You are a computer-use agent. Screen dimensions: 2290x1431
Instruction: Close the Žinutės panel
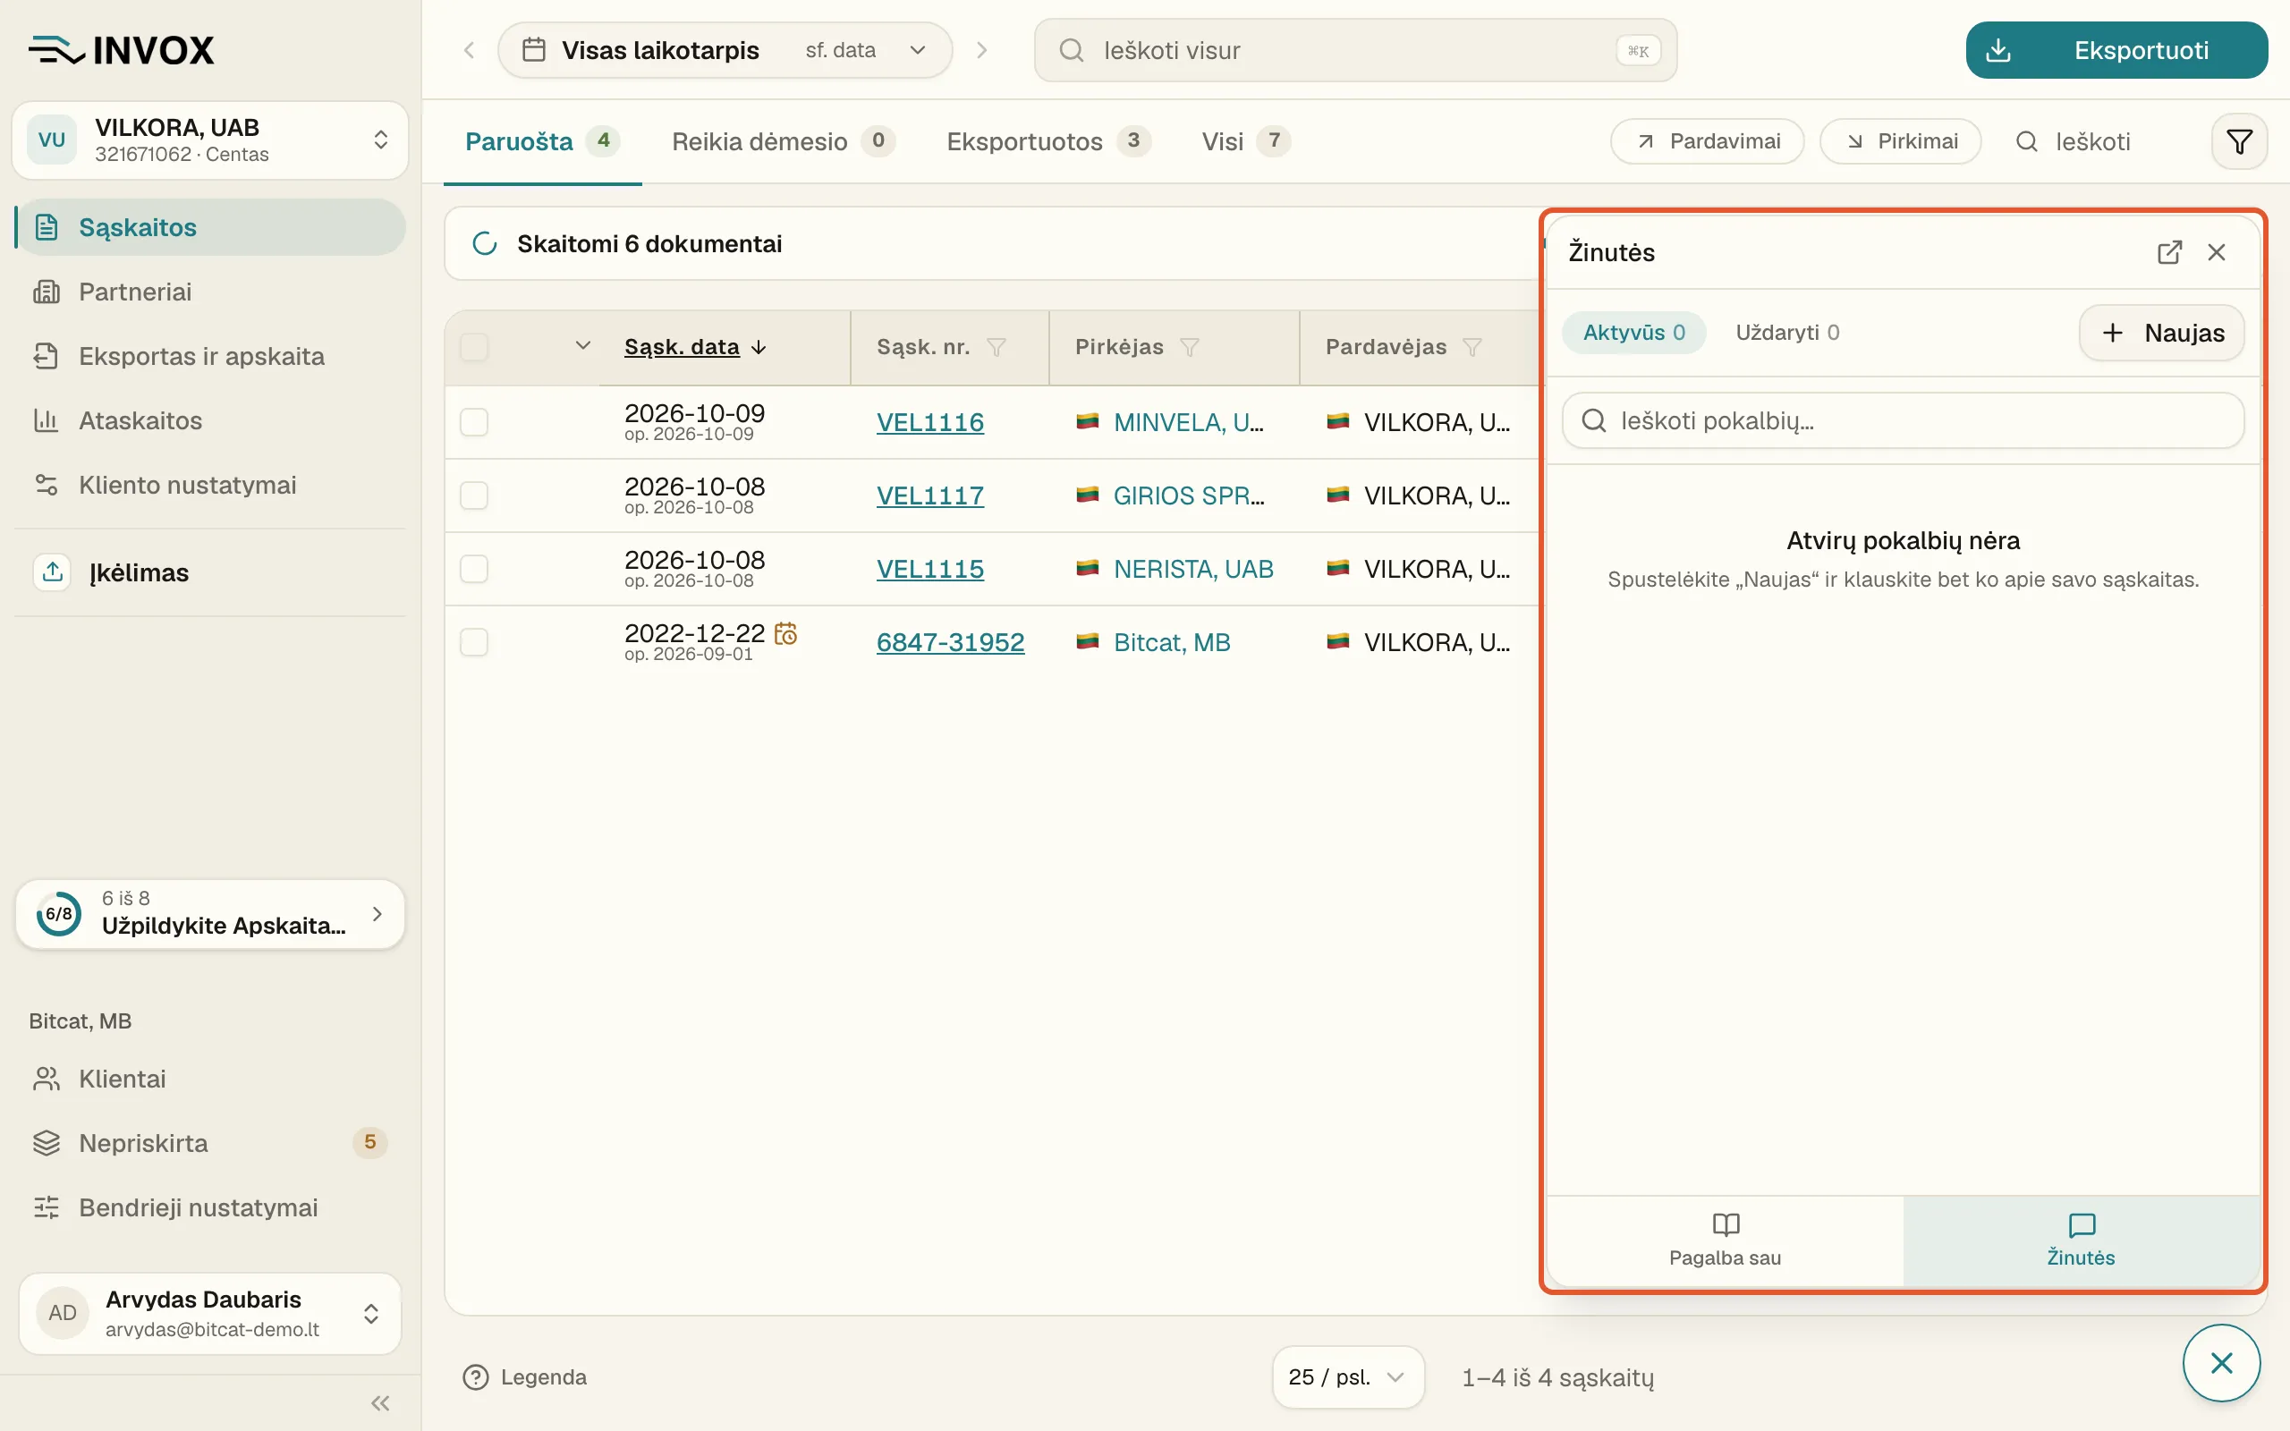click(x=2216, y=253)
